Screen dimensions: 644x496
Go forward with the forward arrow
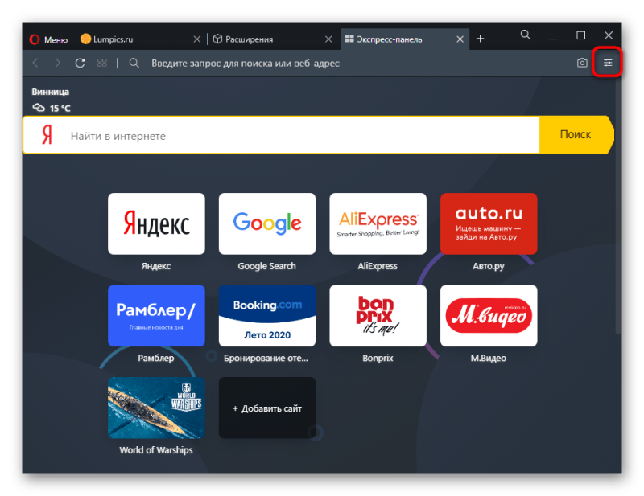point(57,63)
